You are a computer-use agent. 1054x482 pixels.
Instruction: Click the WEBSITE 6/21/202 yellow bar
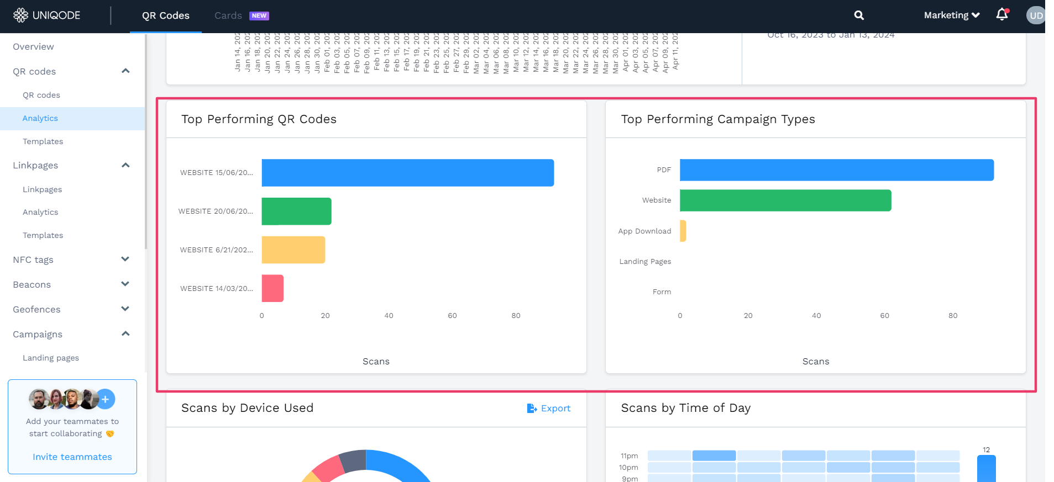click(293, 250)
